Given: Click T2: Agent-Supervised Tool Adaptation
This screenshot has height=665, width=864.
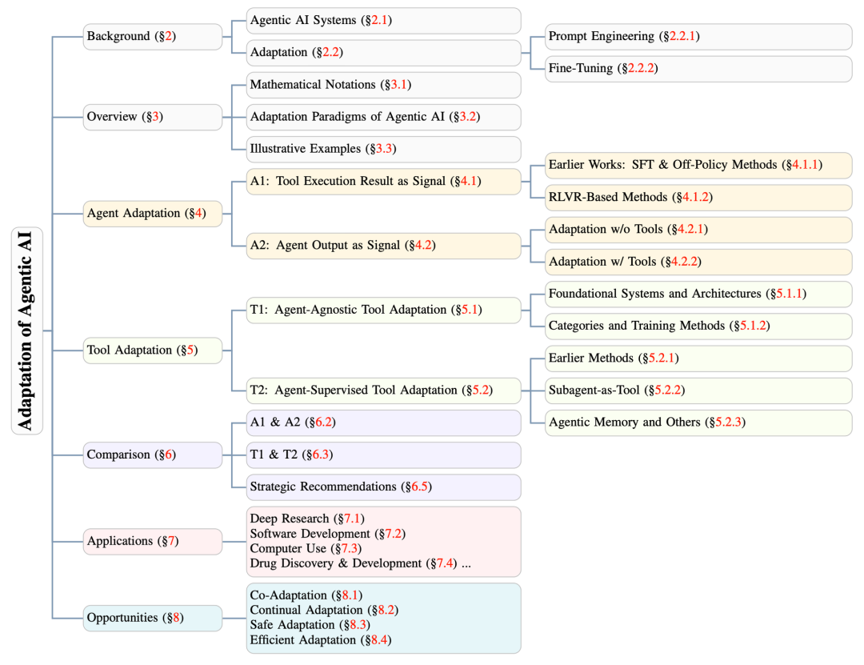Looking at the screenshot, I should 383,391.
